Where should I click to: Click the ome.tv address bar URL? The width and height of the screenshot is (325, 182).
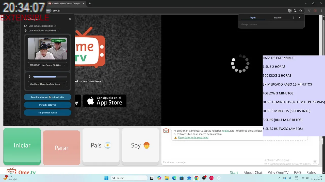tap(56, 11)
